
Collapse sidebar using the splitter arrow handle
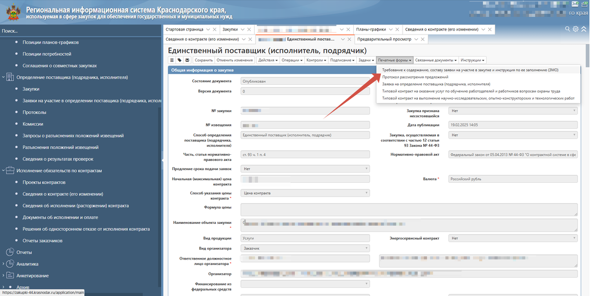[x=163, y=160]
